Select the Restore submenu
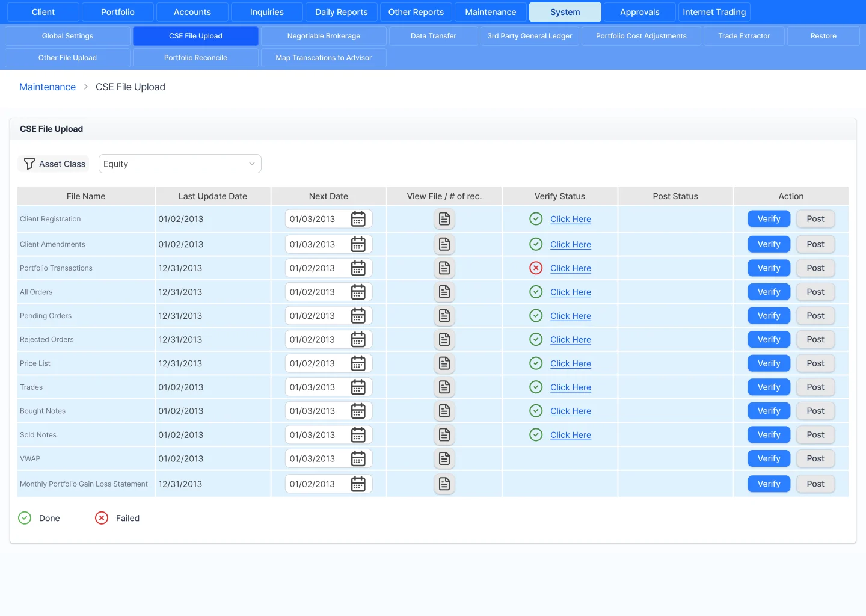 (x=823, y=36)
